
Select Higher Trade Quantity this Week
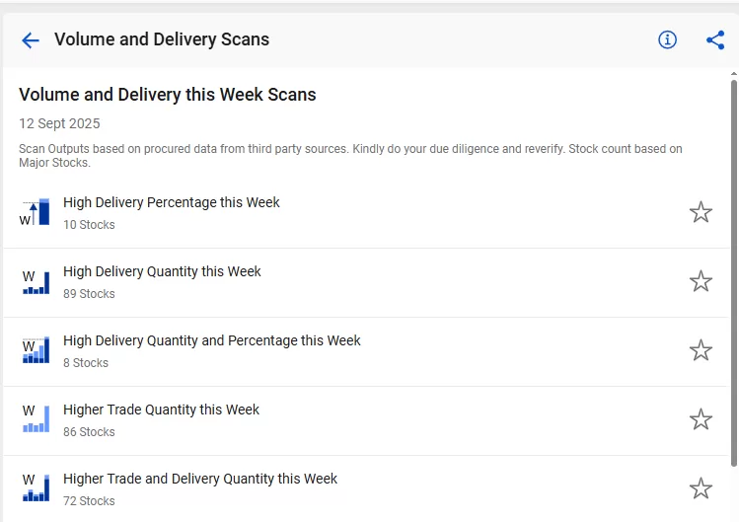162,410
